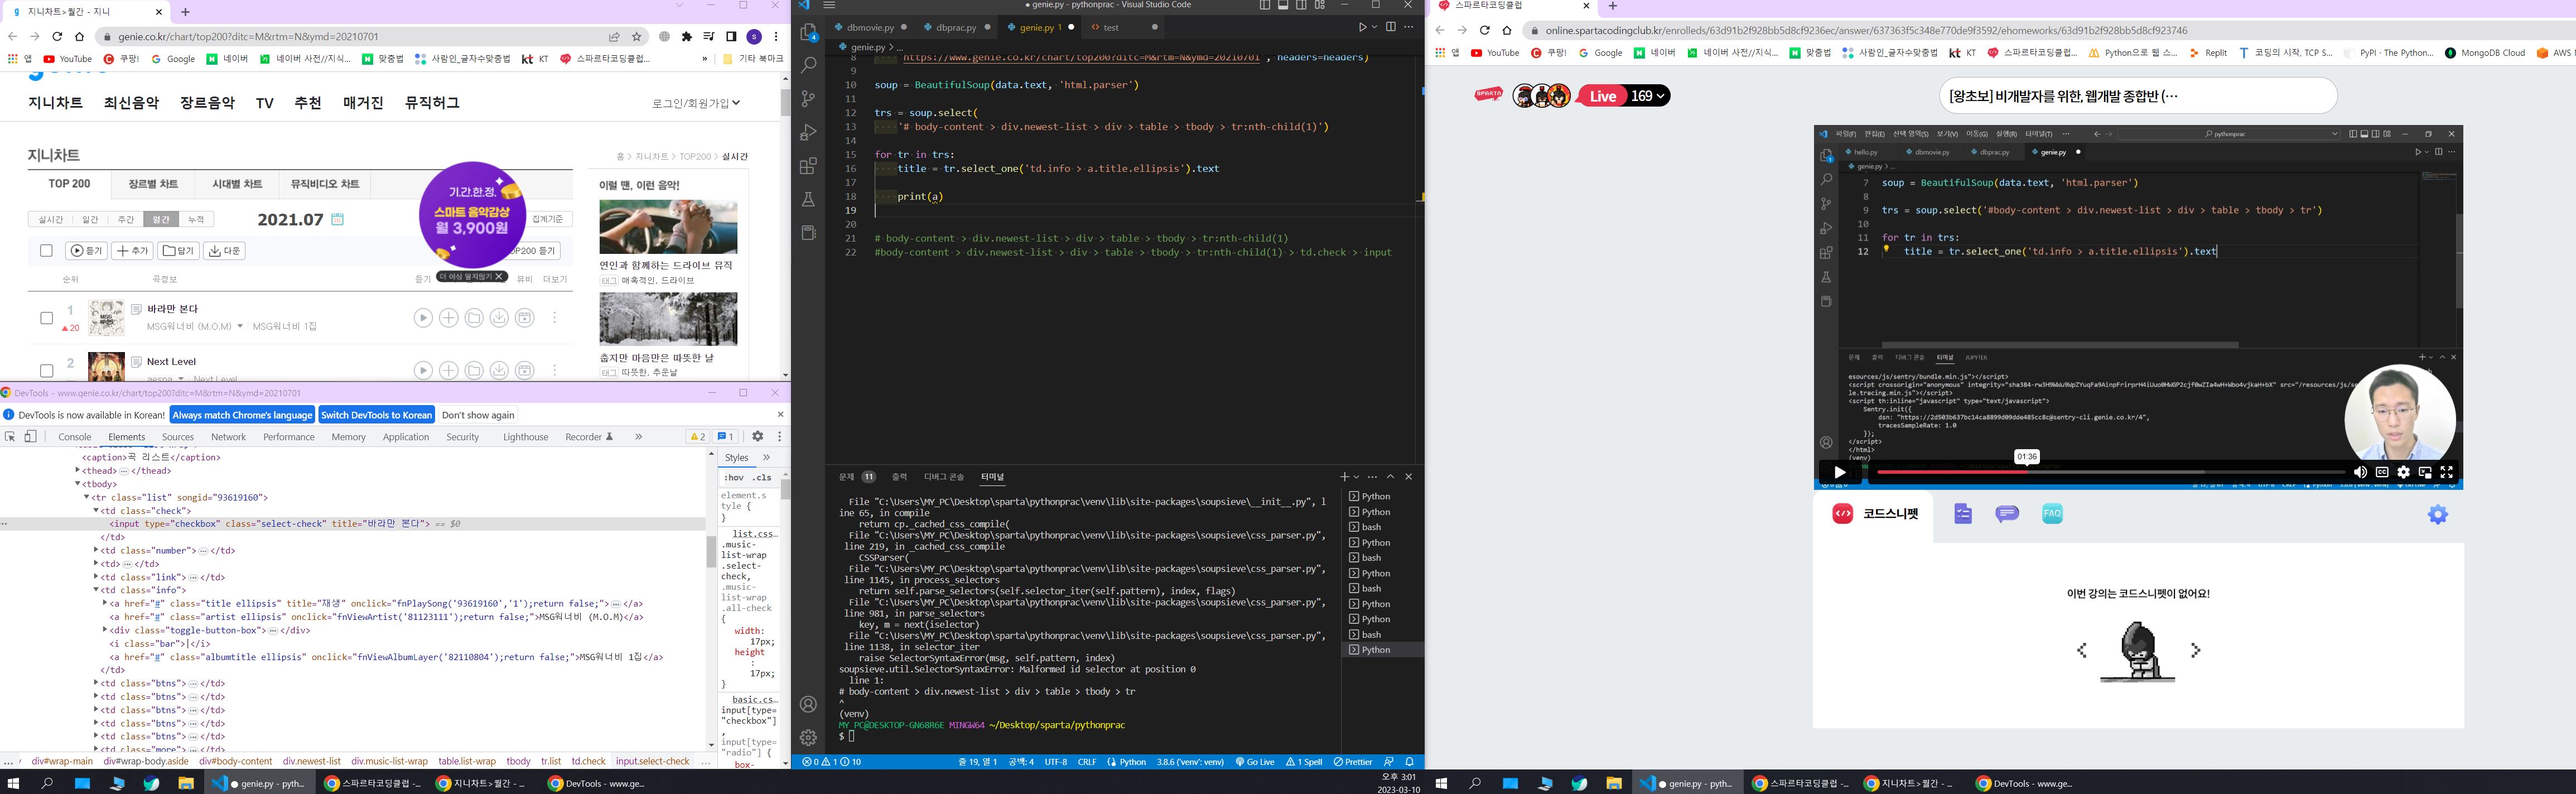Toggle captions on the lecture video

2382,472
